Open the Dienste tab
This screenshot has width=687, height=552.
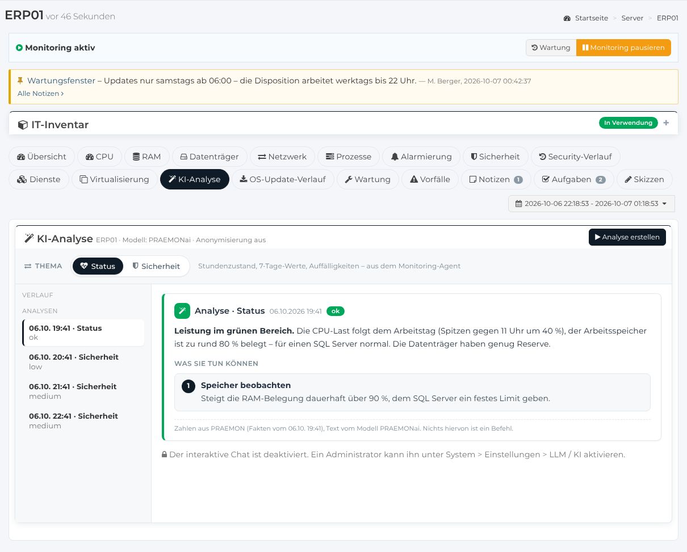39,179
